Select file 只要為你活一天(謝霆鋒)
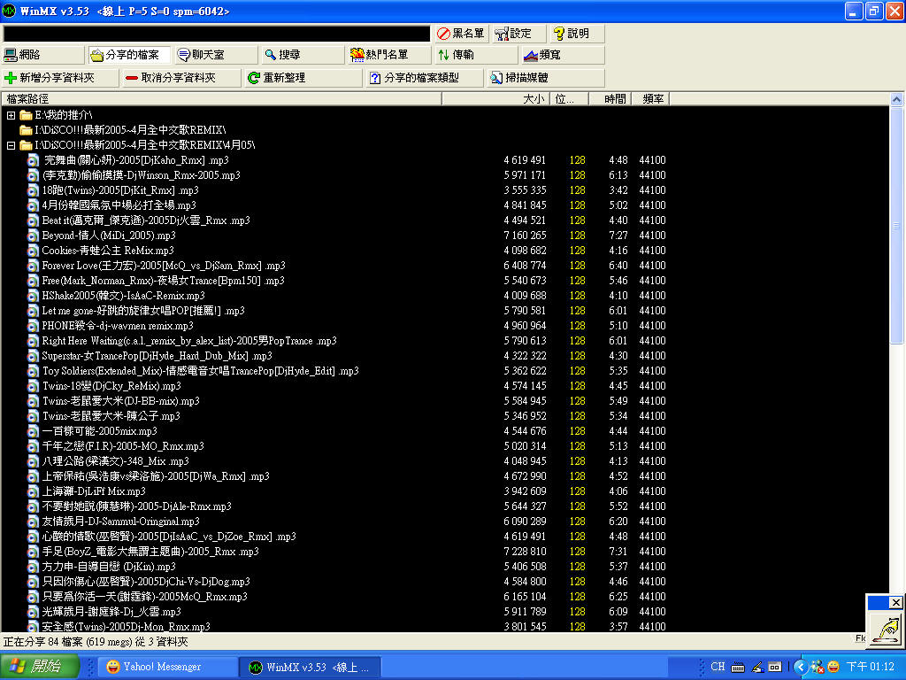Image resolution: width=906 pixels, height=680 pixels. 144,596
